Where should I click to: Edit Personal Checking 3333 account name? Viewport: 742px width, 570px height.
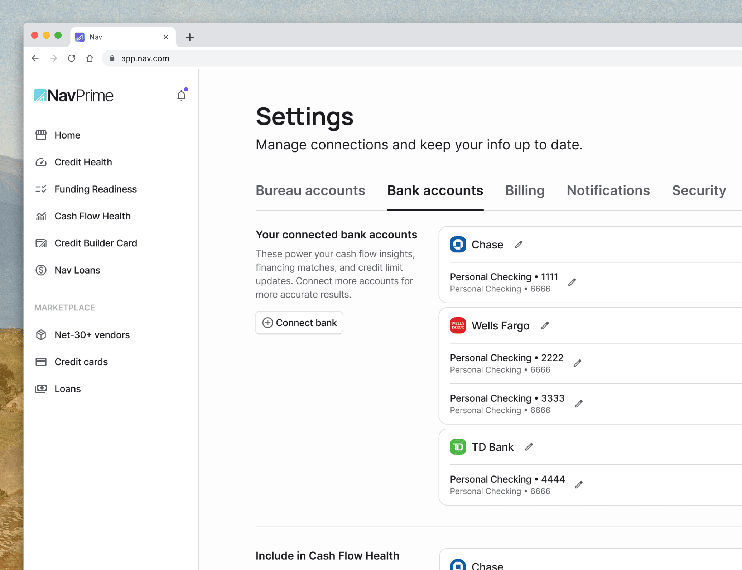pos(579,404)
